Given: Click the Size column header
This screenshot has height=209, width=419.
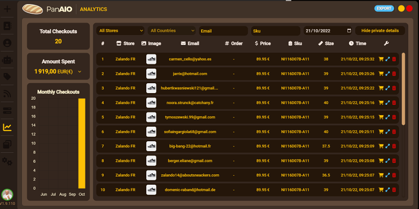Looking at the screenshot, I should click(x=326, y=43).
